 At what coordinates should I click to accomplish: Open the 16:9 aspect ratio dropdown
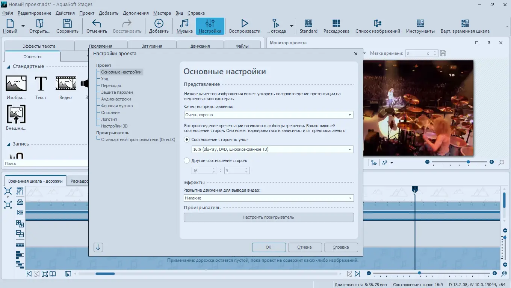pos(272,149)
